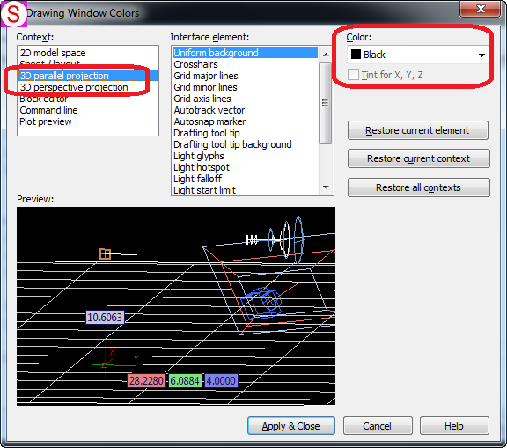Toggle Tint for X, Y, Z checkbox

tap(353, 75)
